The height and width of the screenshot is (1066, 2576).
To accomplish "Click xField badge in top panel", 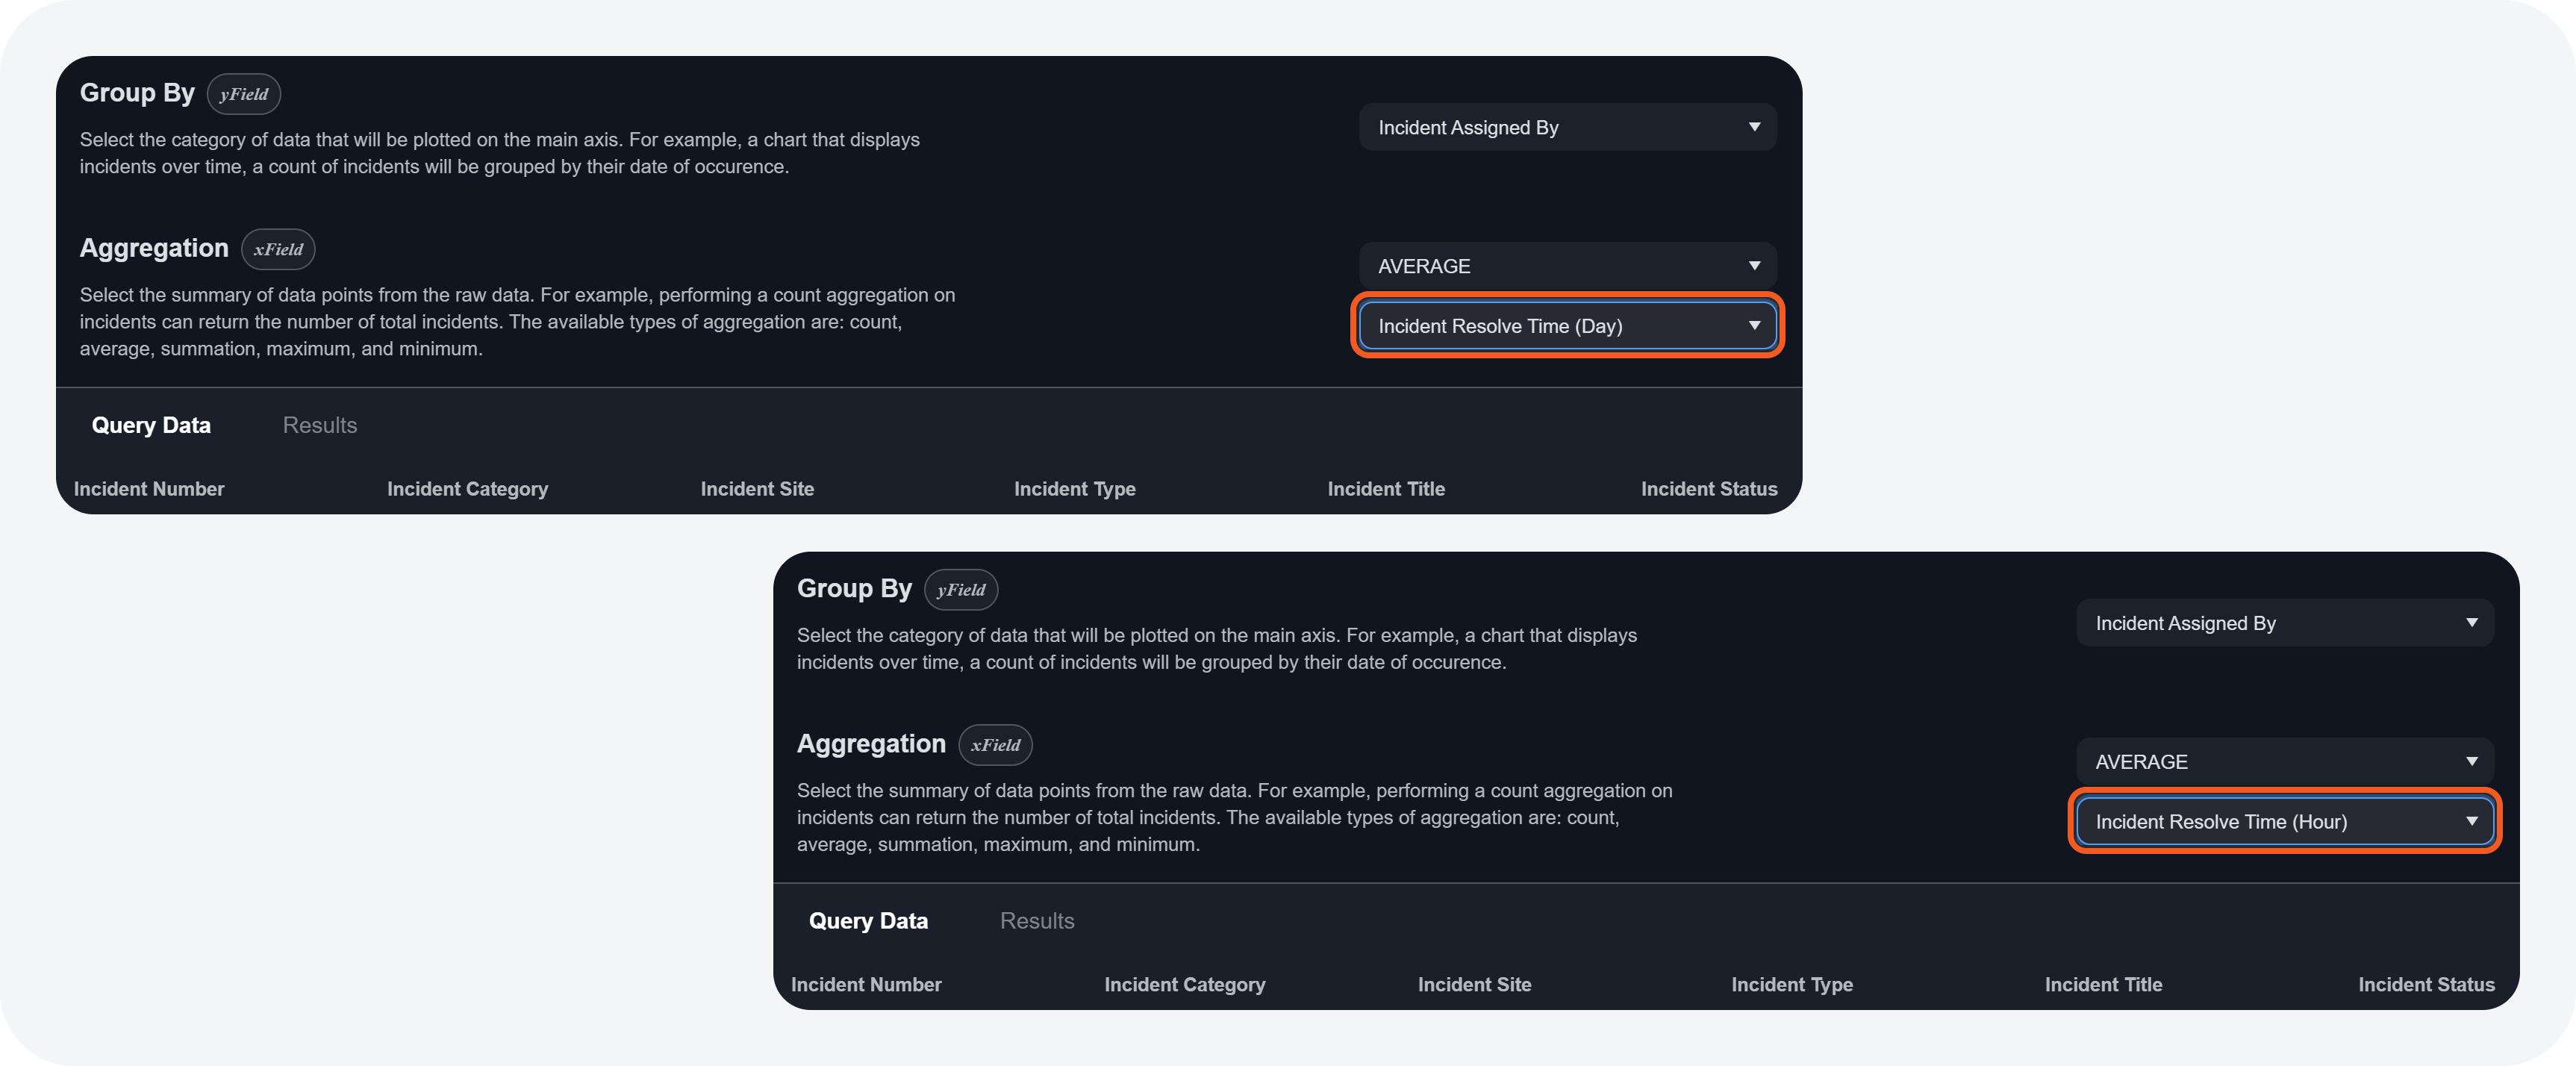I will (278, 249).
